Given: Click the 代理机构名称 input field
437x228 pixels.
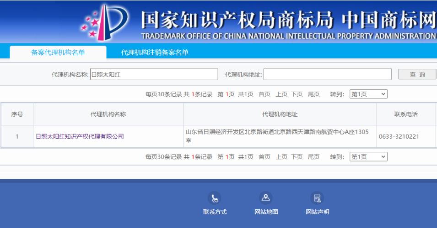Looking at the screenshot, I should point(154,74).
